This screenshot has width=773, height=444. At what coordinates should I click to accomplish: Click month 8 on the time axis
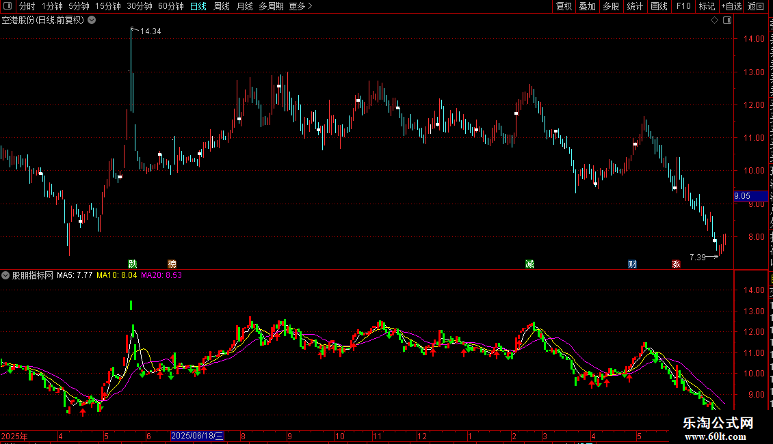[243, 436]
